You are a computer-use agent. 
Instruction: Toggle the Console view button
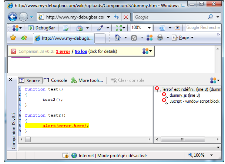pos(55,80)
